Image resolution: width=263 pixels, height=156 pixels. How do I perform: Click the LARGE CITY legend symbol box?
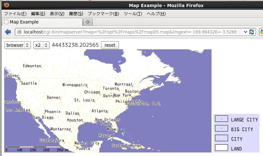point(222,119)
